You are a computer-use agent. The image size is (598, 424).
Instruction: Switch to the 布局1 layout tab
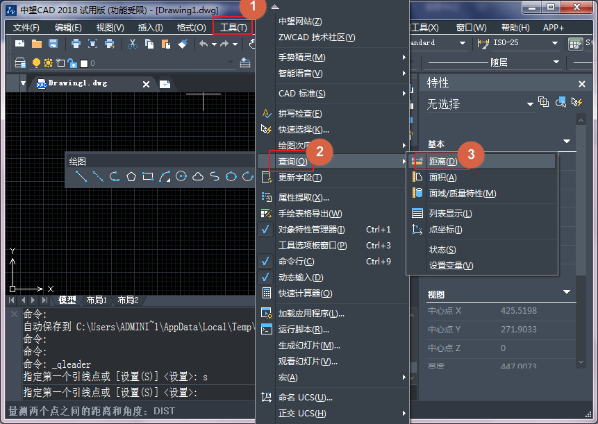(97, 300)
